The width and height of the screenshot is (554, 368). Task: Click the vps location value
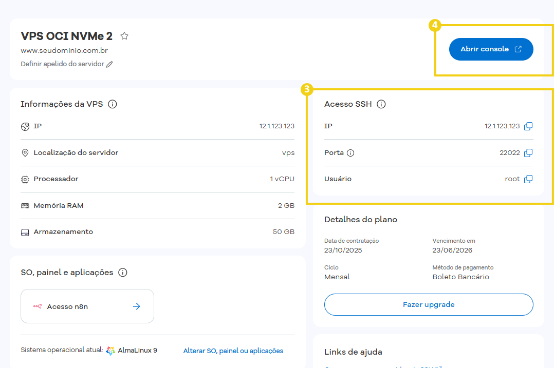click(288, 153)
